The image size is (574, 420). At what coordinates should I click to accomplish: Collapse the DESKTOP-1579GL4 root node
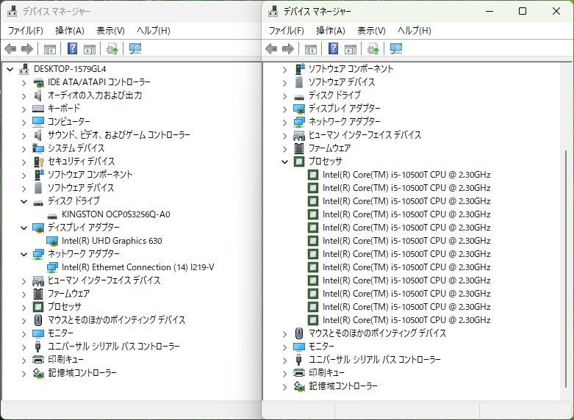click(10, 69)
